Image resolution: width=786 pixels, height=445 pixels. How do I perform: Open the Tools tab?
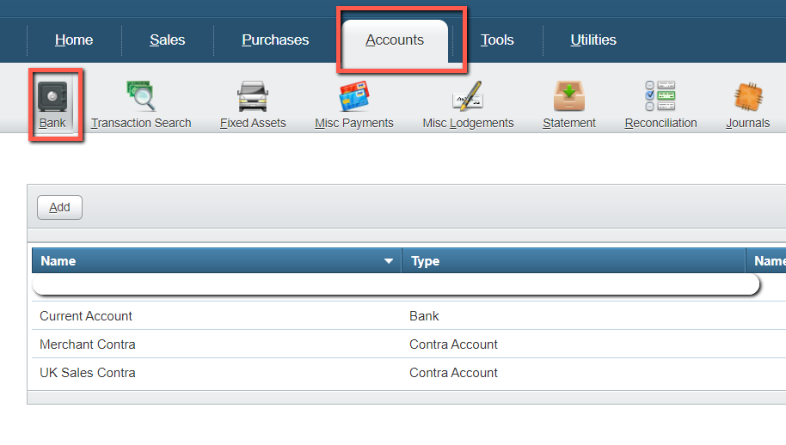(497, 40)
